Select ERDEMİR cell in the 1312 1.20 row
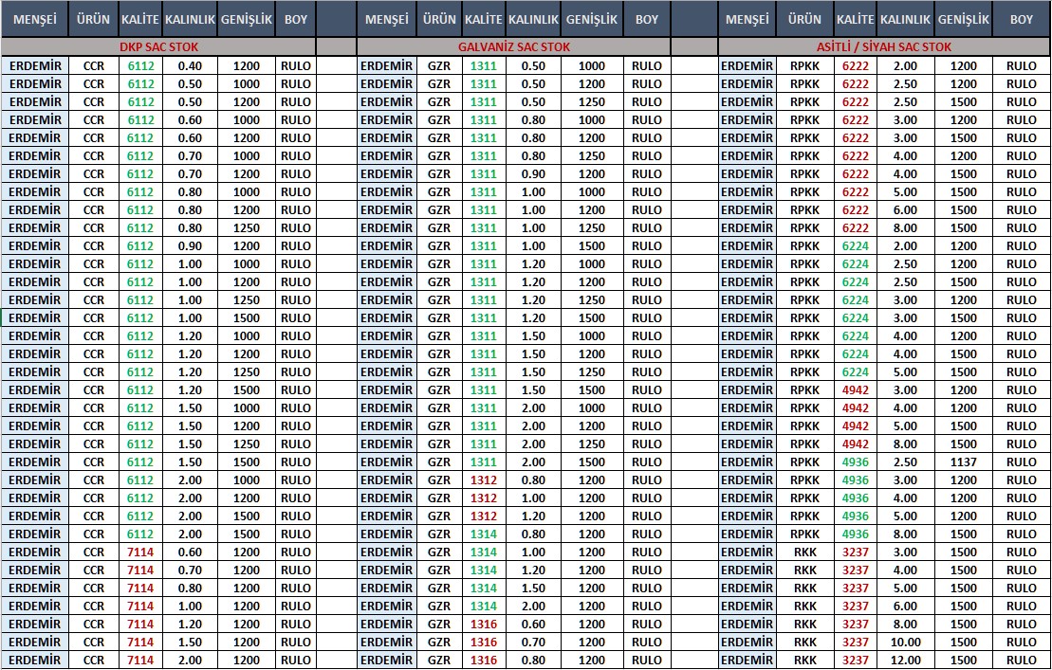 point(386,516)
